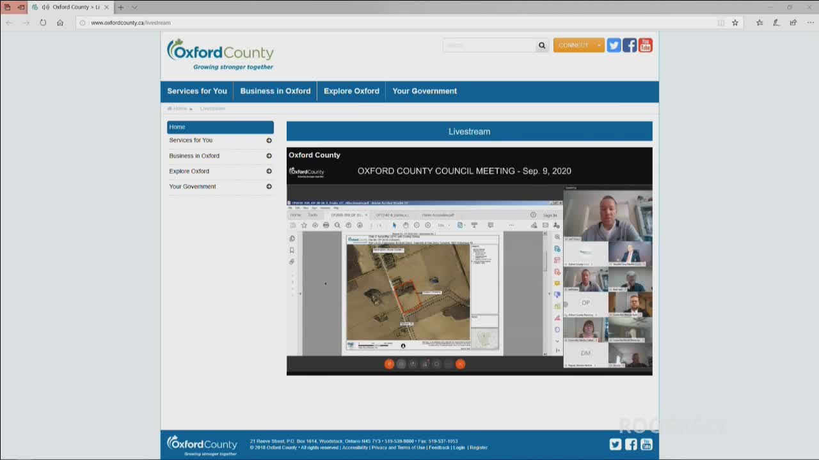Click the CONNECT button
819x460 pixels.
tap(573, 45)
